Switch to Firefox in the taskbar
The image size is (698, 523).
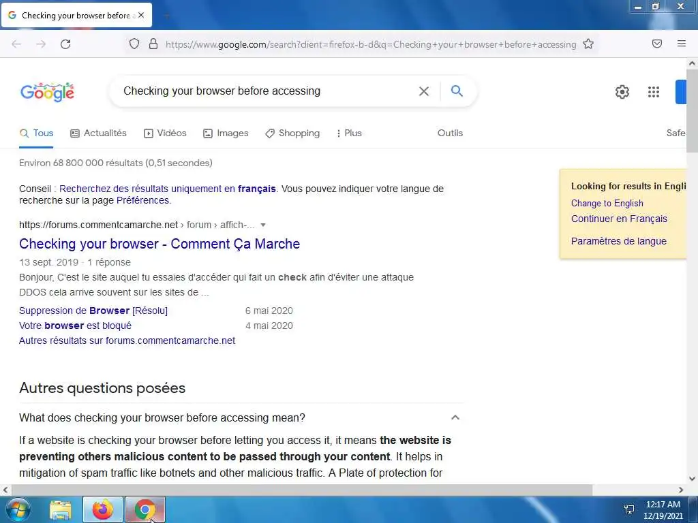tap(103, 509)
